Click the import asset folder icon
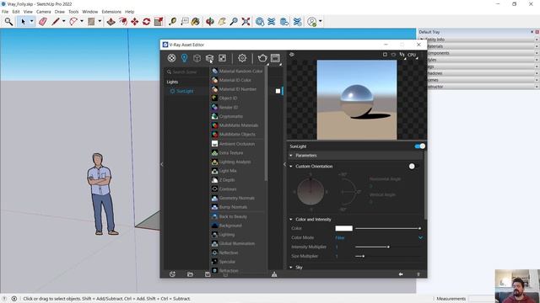 (190, 274)
